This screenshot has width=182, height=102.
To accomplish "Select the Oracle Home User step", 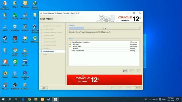I will click(49, 39).
